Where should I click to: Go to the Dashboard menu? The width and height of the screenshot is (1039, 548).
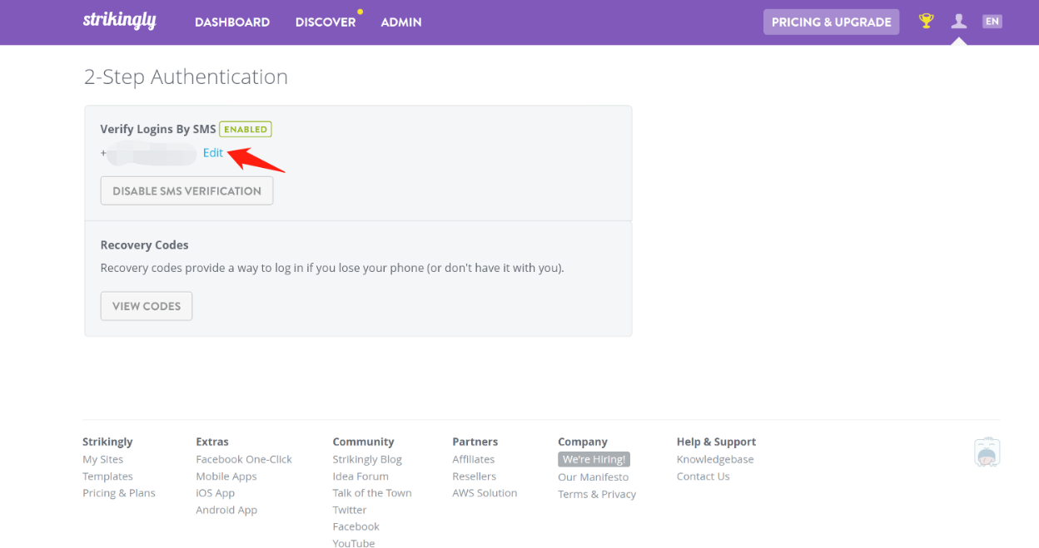pos(232,22)
